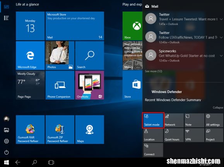224x167 pixels.
Task: Open taskbar Search magnifier
Action: click(x=34, y=162)
